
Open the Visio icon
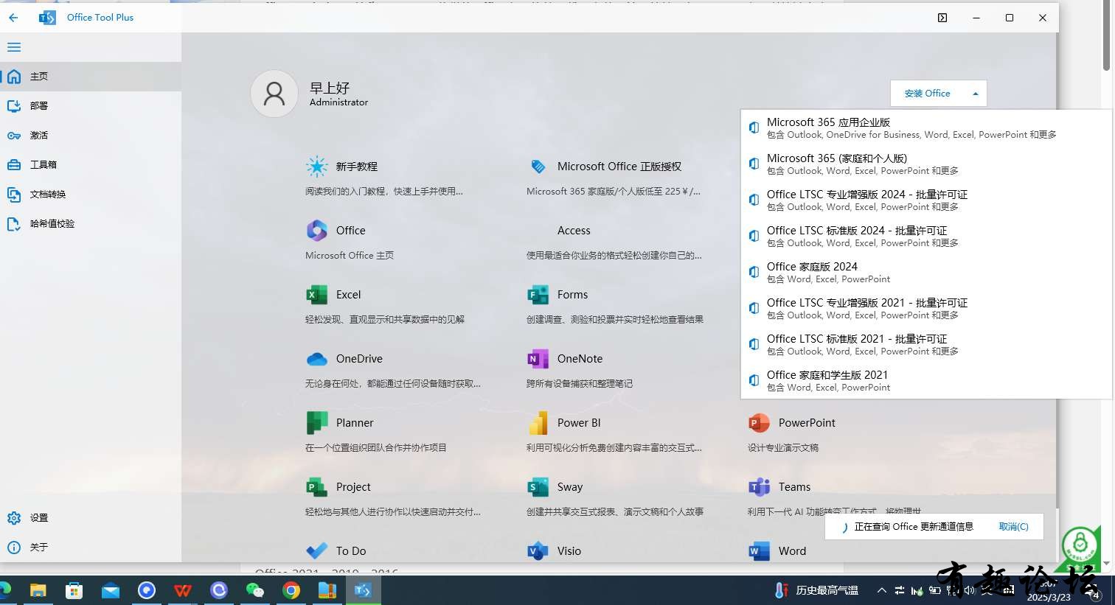[x=538, y=551]
